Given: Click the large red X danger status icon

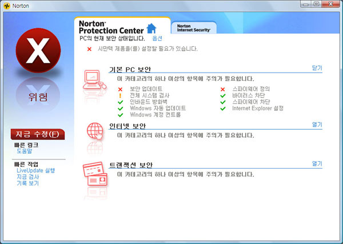Looking at the screenshot, I should click(x=38, y=50).
